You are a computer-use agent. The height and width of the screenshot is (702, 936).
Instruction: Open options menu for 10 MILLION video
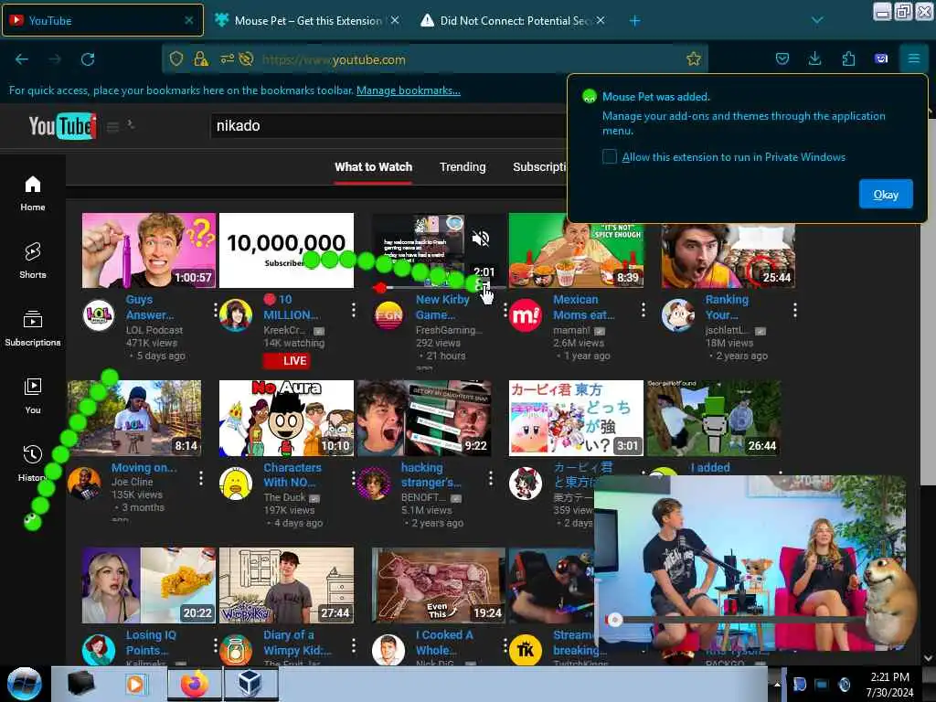pos(354,310)
